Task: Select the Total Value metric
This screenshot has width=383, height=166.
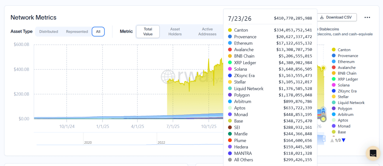Action: tap(148, 32)
